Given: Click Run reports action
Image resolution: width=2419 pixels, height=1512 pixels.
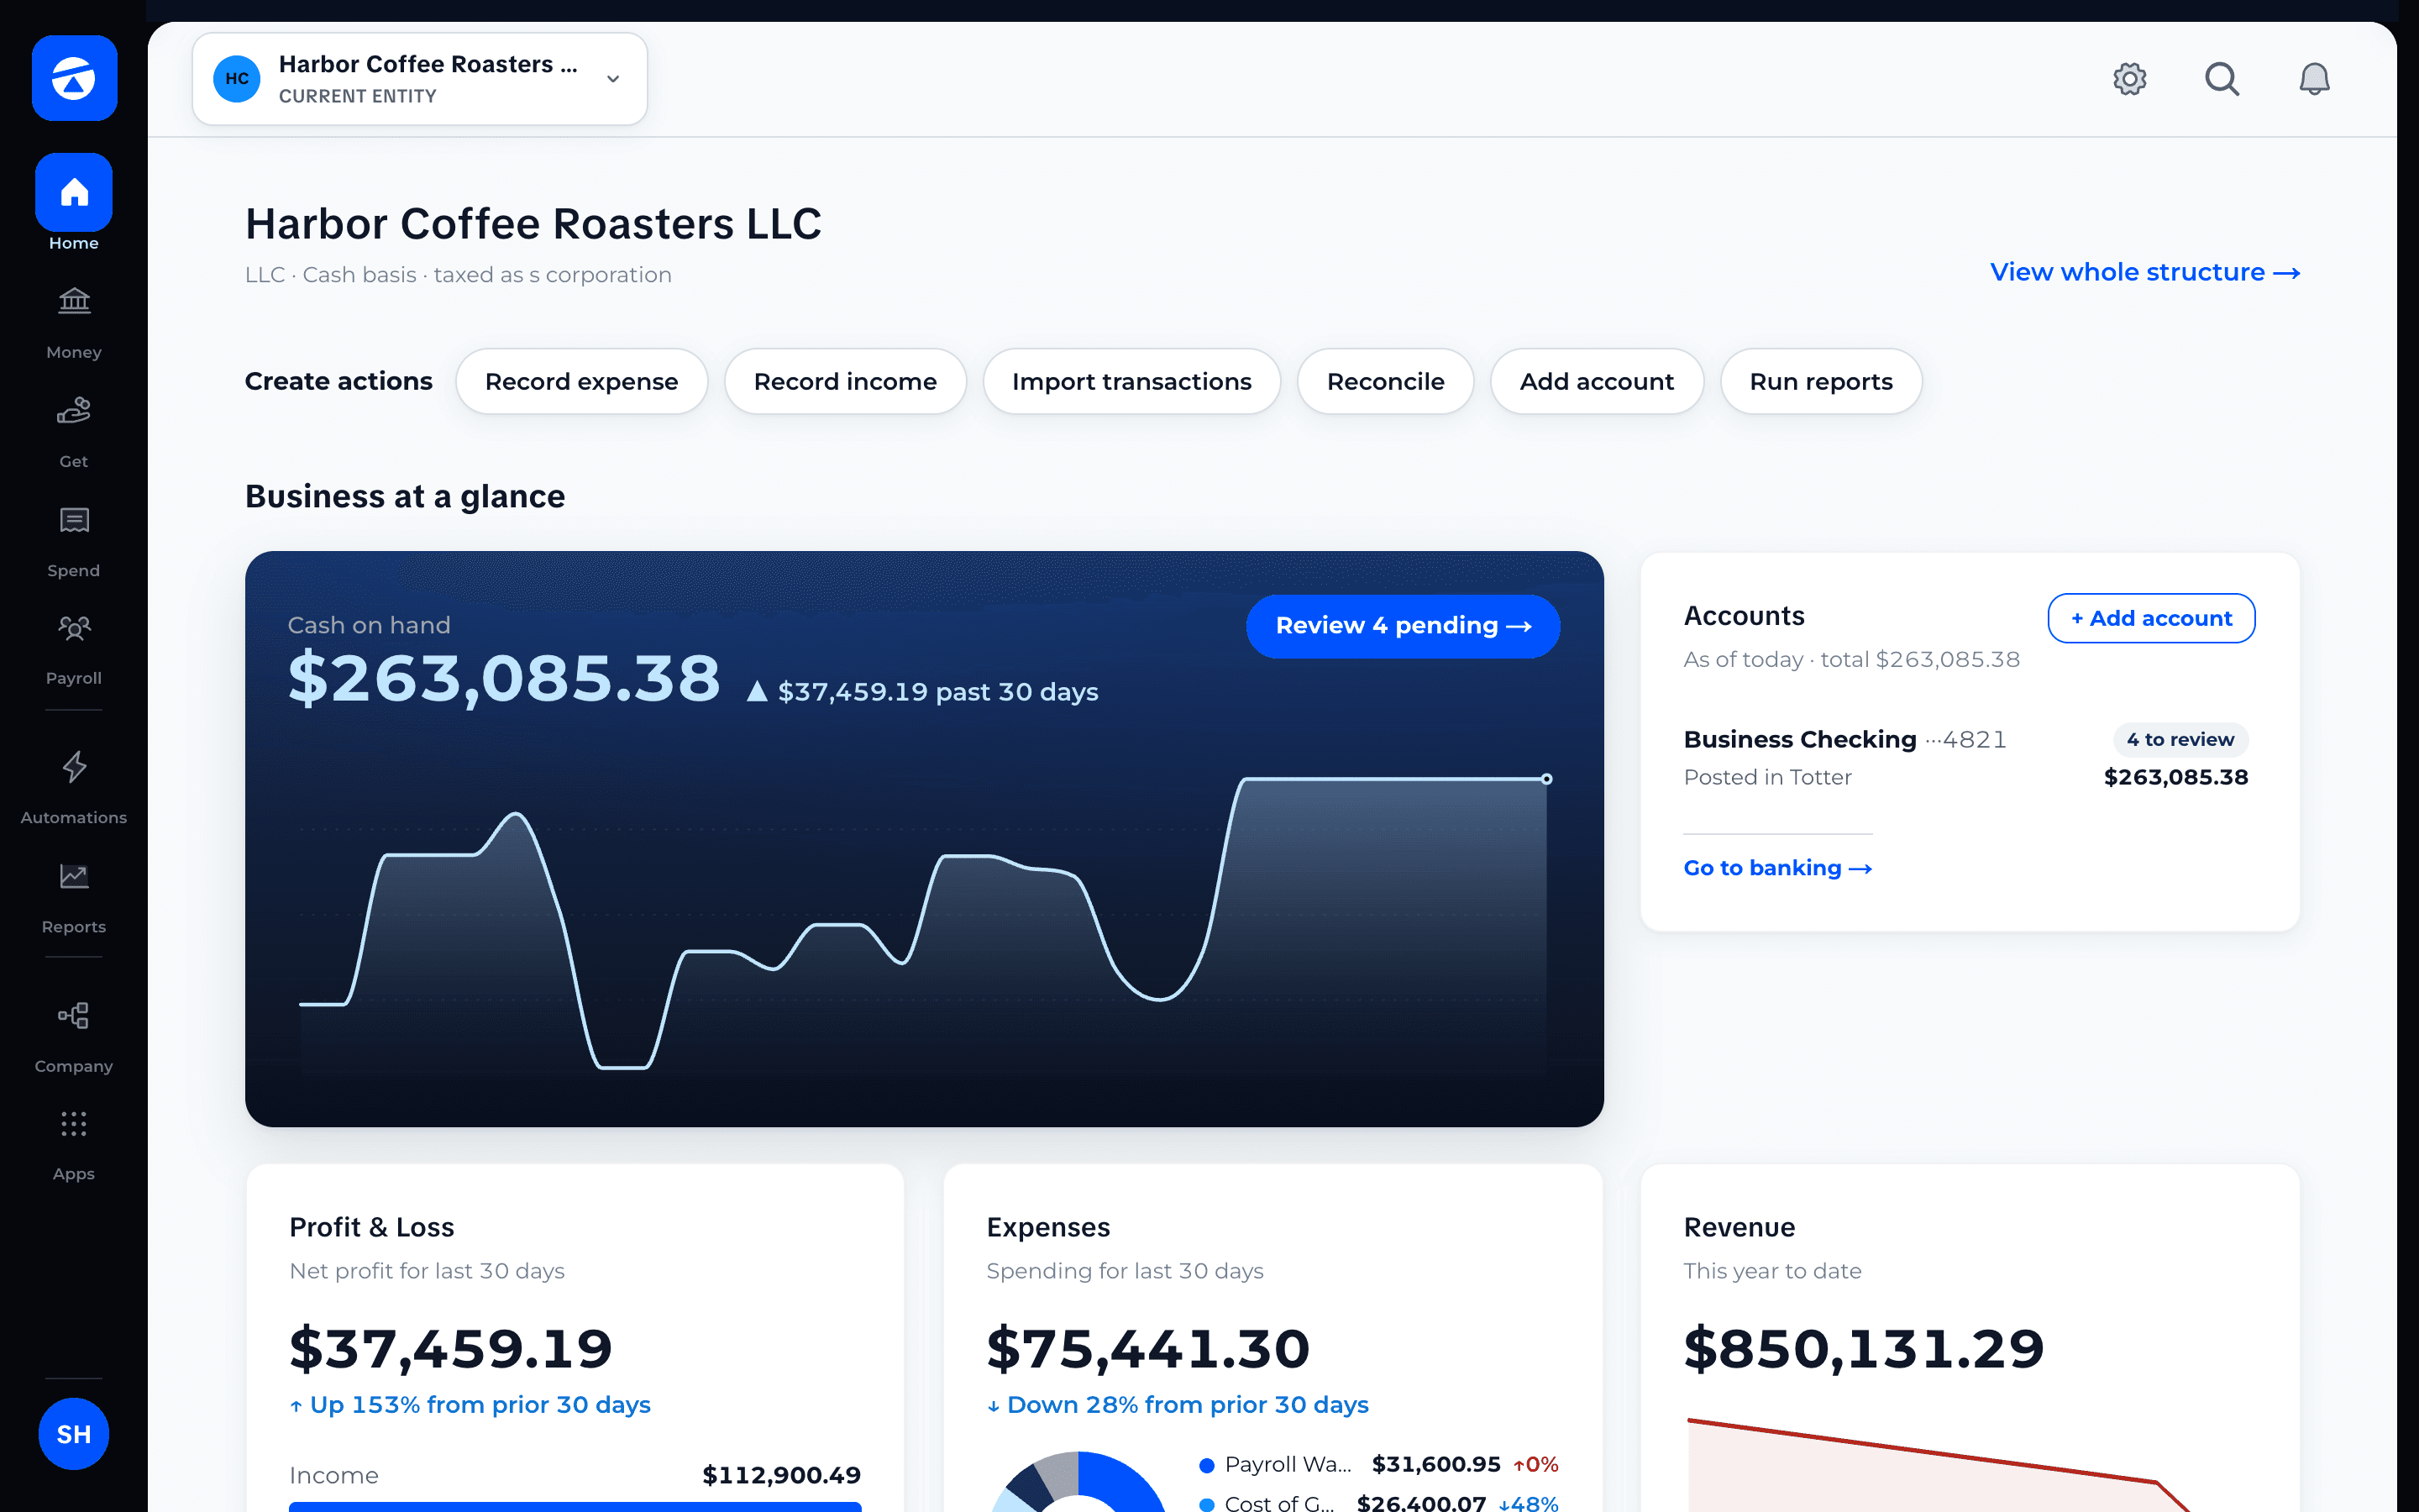Looking at the screenshot, I should click(1821, 381).
